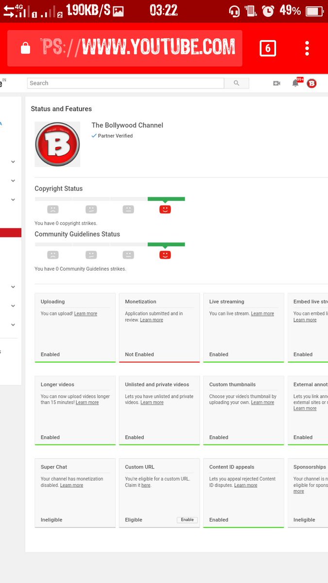Click Learn more in Content ID appeals card
This screenshot has width=328, height=583.
pyautogui.click(x=246, y=485)
